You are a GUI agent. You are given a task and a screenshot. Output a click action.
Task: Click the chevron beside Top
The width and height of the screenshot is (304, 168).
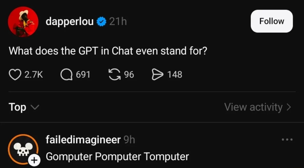[35, 107]
